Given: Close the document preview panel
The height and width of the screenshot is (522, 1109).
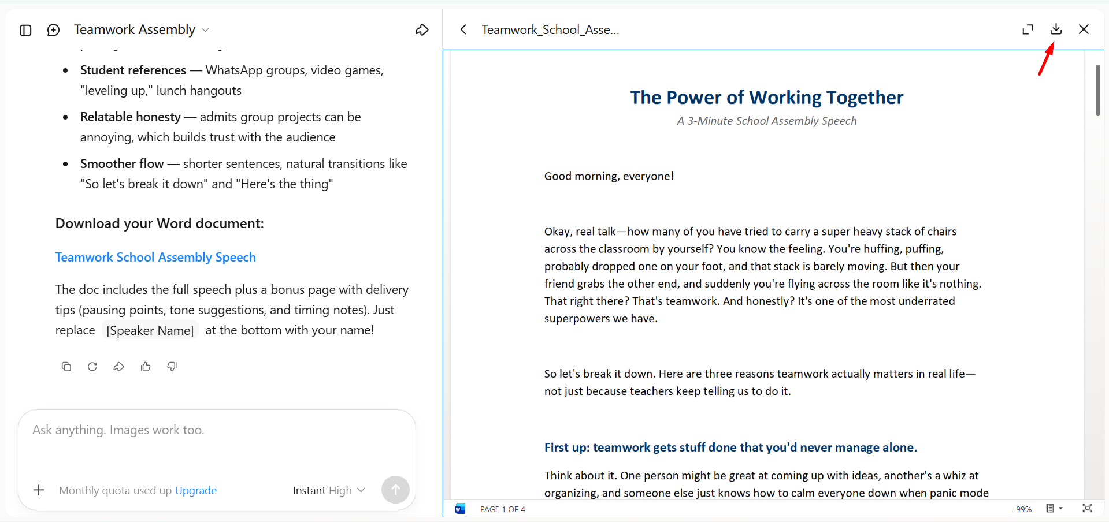Looking at the screenshot, I should click(1084, 29).
